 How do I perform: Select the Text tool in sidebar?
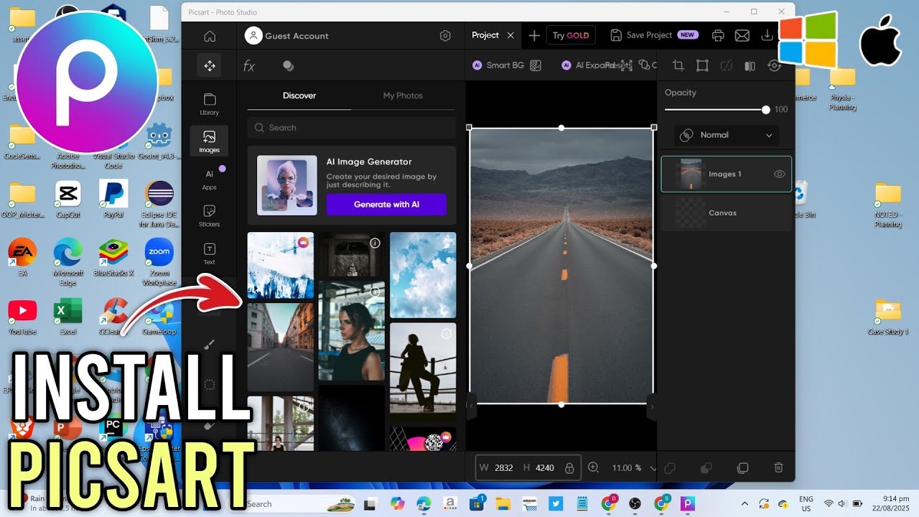tap(210, 253)
